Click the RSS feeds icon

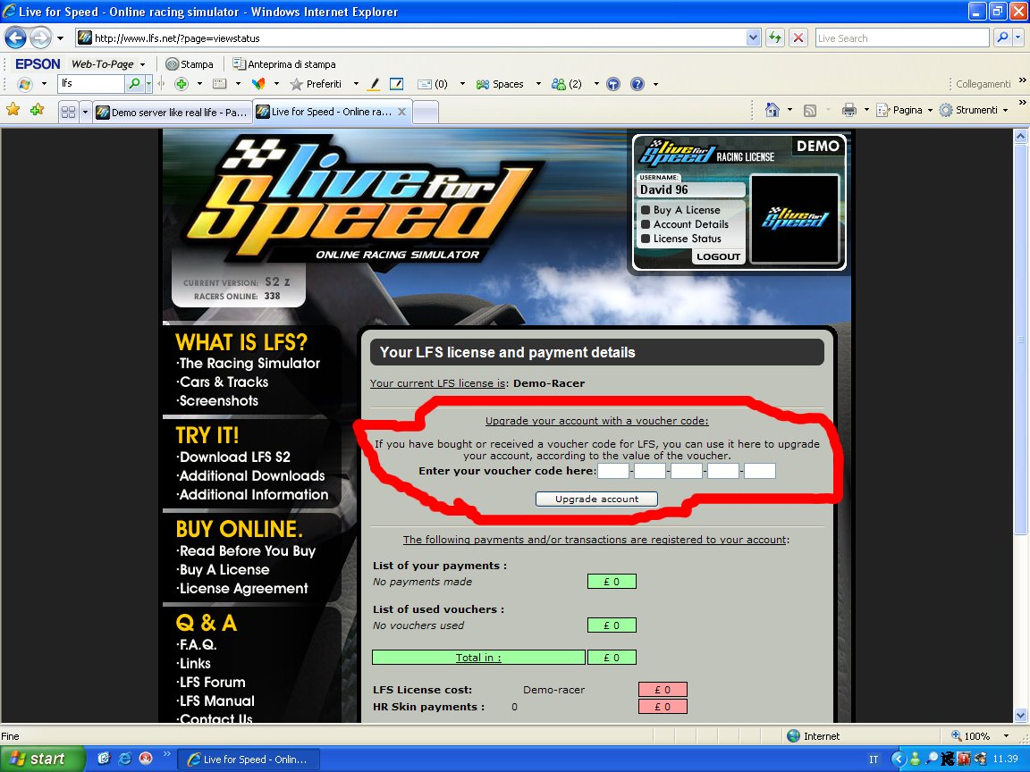(810, 110)
